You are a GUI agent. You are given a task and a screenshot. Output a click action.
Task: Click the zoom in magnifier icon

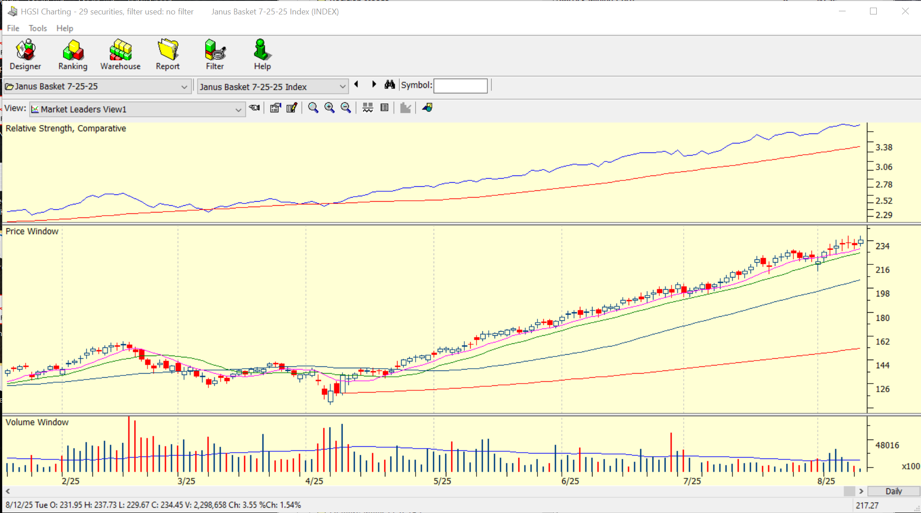(329, 108)
